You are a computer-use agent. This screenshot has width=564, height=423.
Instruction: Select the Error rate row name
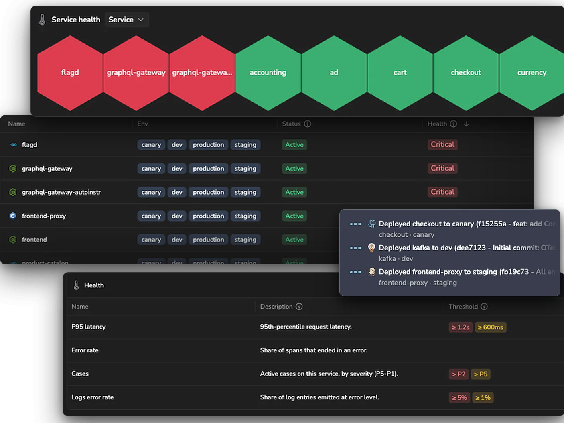(85, 350)
